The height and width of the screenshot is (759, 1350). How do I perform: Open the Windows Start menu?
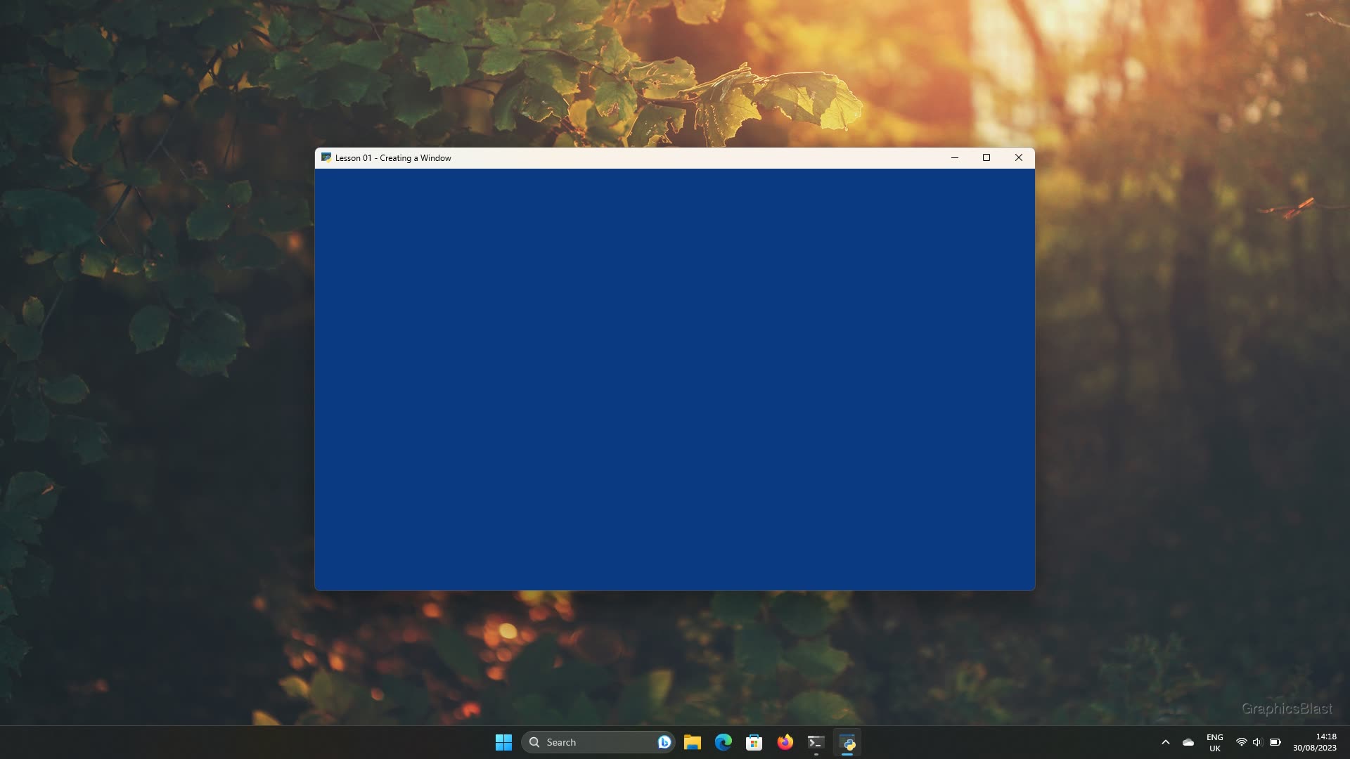point(503,742)
